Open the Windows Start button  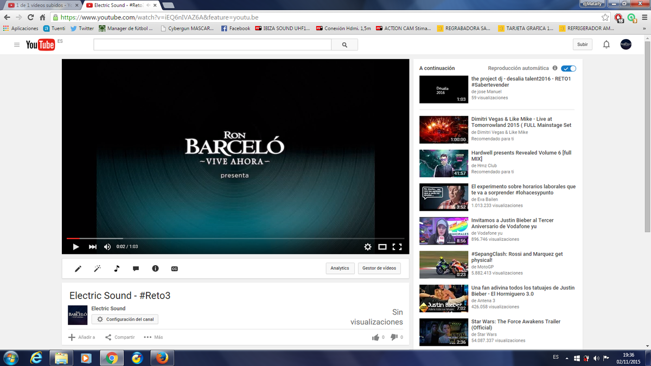[10, 358]
